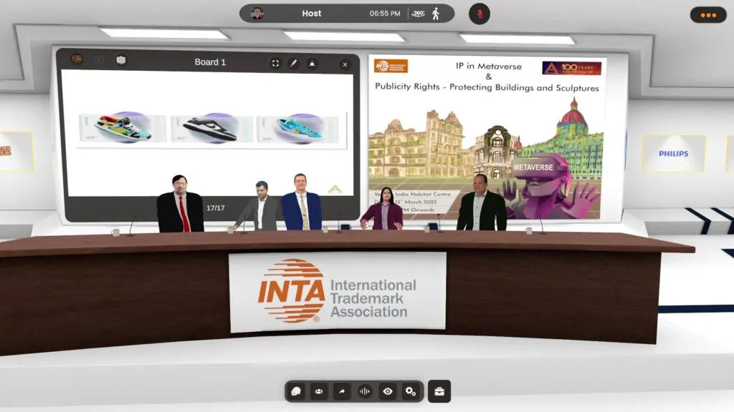This screenshot has height=412, width=734.
Task: Click the PHILIPS sponsor panel
Action: pos(674,154)
